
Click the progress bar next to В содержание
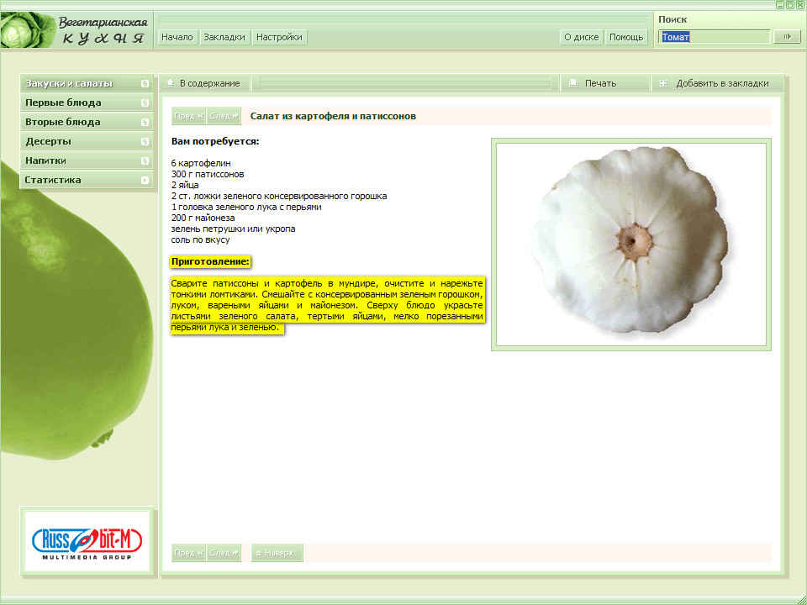tap(404, 83)
